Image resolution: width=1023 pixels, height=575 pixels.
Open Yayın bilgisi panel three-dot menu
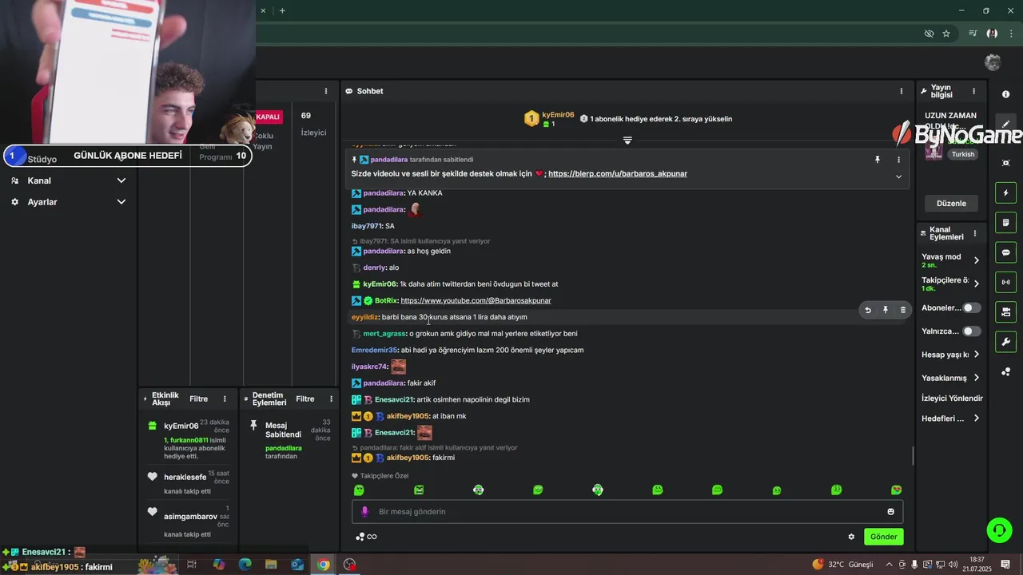(x=973, y=91)
